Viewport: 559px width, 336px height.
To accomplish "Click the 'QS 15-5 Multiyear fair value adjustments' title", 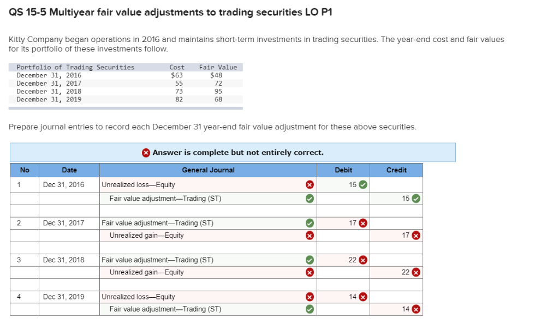I will [170, 13].
